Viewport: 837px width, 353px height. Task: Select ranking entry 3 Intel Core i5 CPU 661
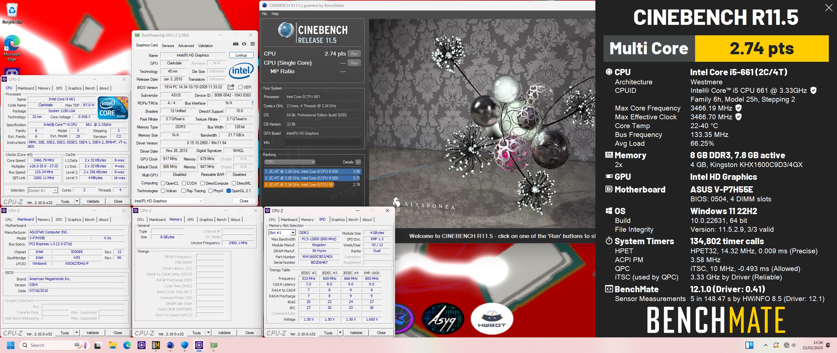(313, 185)
